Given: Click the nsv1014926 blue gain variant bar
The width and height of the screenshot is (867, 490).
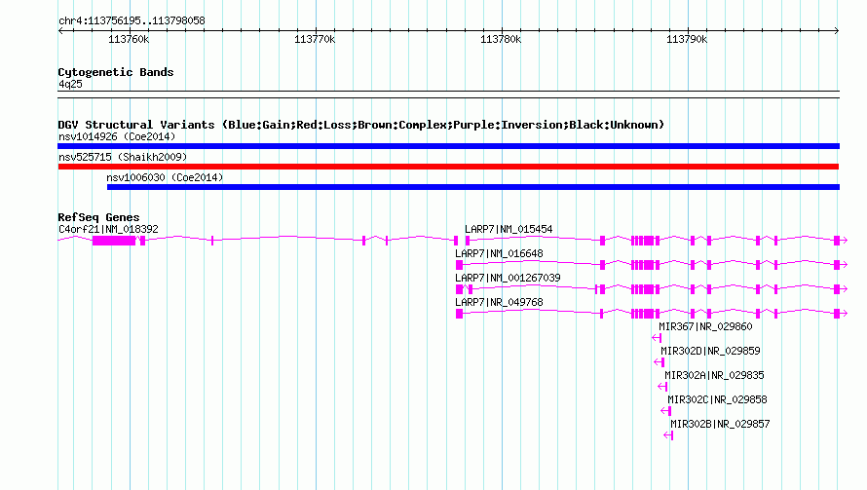Looking at the screenshot, I should click(448, 146).
